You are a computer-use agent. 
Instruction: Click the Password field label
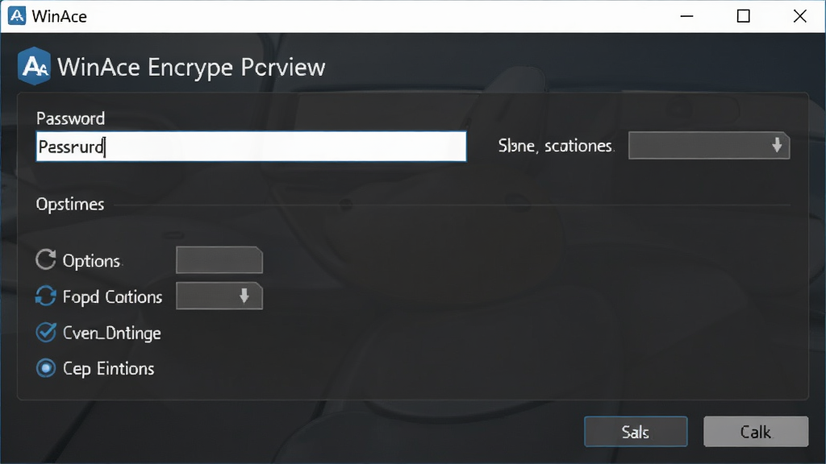pos(71,118)
